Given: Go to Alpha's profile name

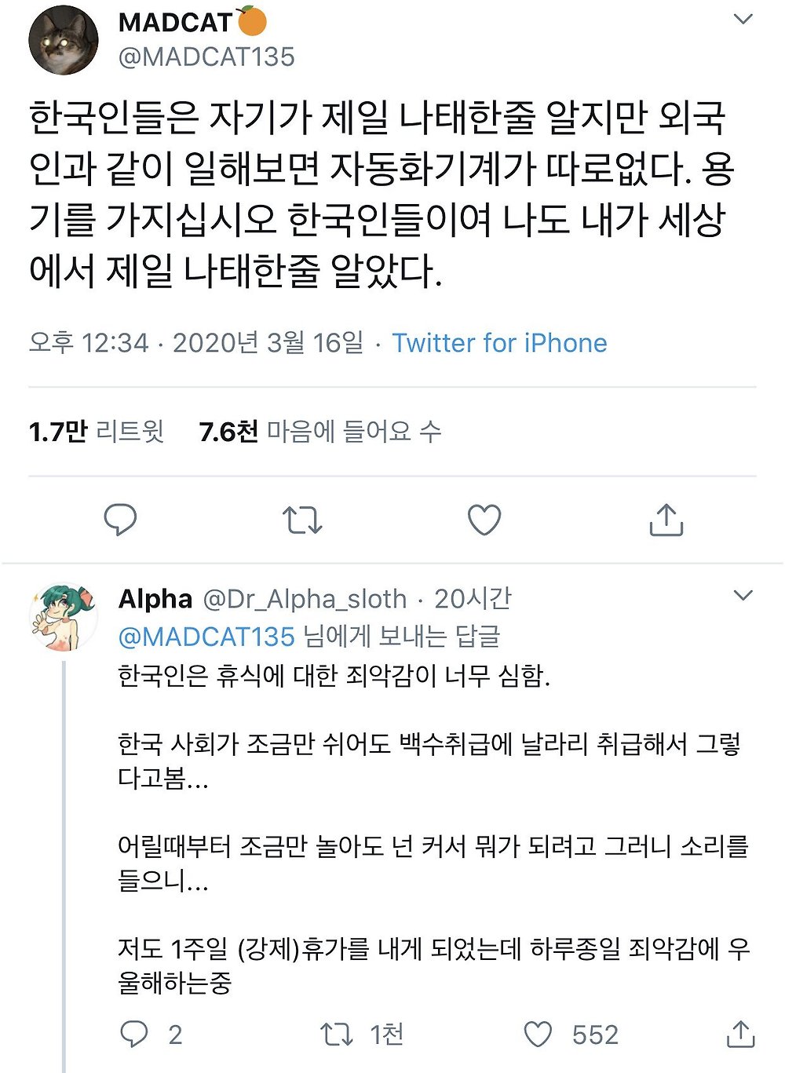Looking at the screenshot, I should (x=155, y=599).
